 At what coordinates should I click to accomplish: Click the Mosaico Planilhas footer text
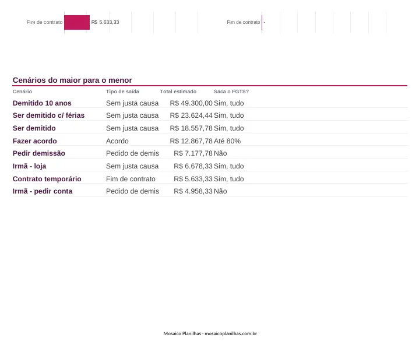(210, 333)
